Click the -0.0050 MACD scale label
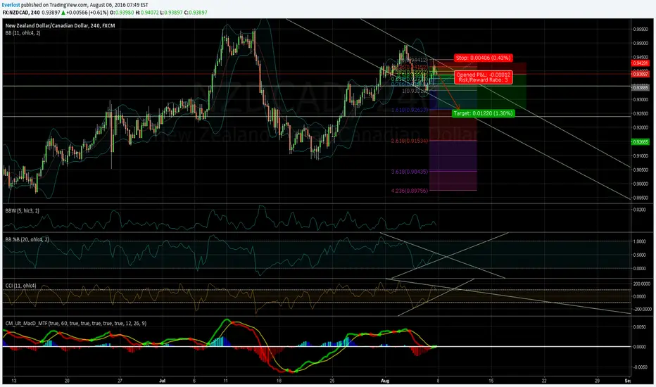 click(639, 367)
